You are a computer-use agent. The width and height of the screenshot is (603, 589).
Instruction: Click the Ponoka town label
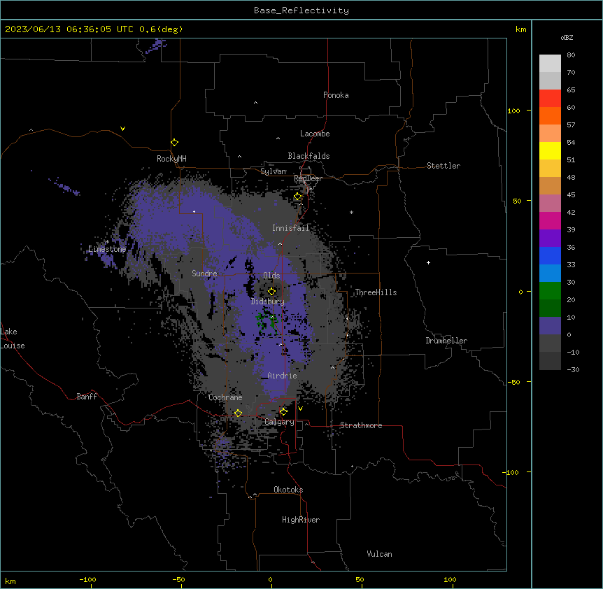tap(336, 95)
